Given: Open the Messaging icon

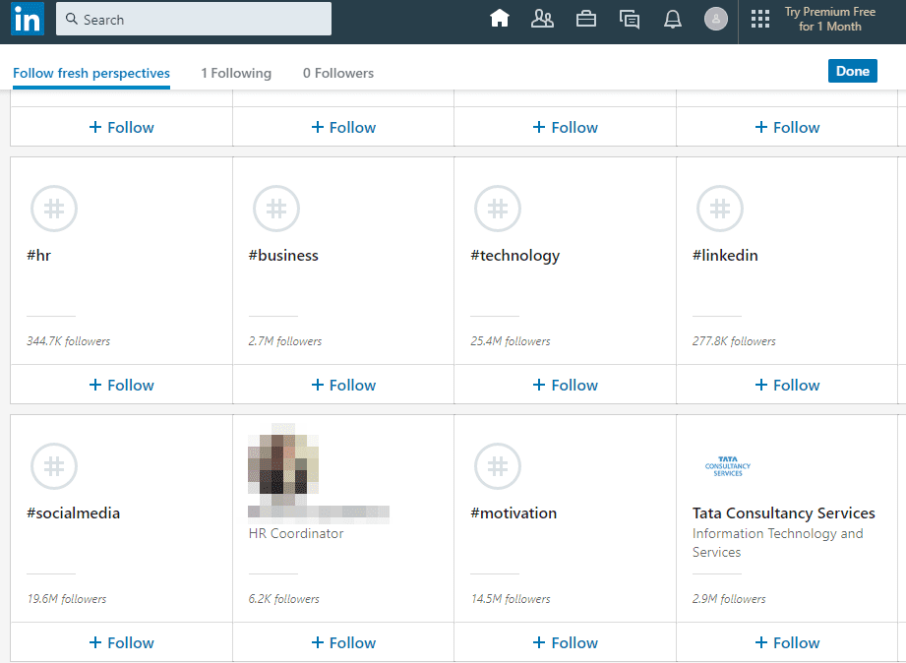Looking at the screenshot, I should (630, 18).
